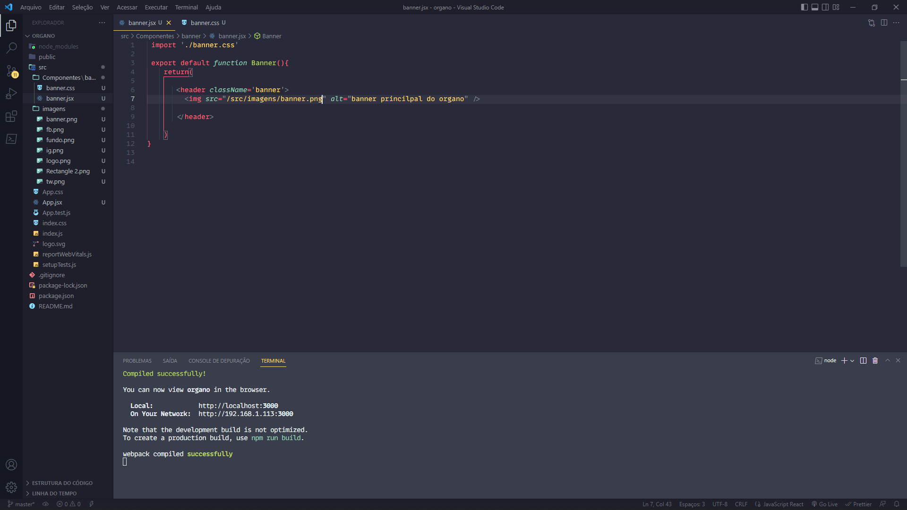Open the Search view in activity bar
The height and width of the screenshot is (510, 907).
click(x=11, y=48)
